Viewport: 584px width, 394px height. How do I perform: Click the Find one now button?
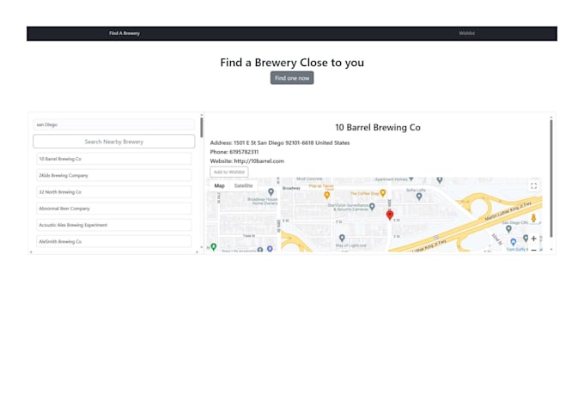tap(292, 78)
